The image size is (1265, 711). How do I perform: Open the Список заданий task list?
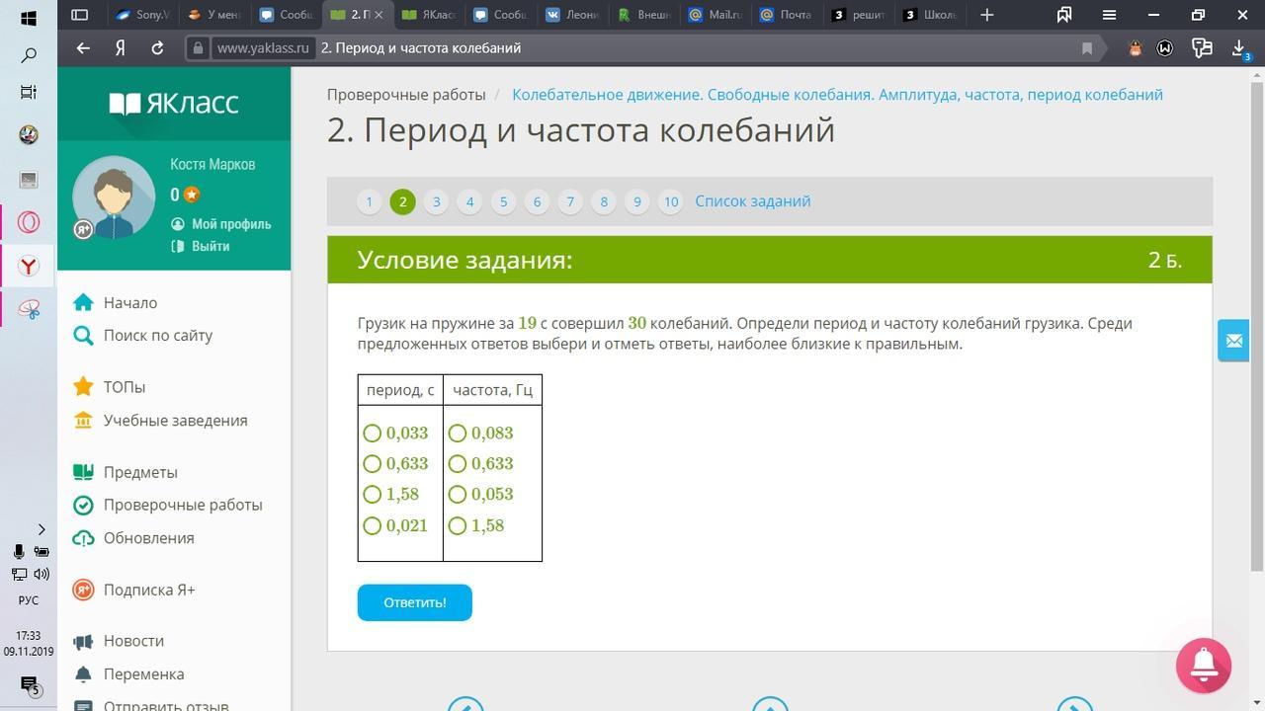tap(752, 201)
